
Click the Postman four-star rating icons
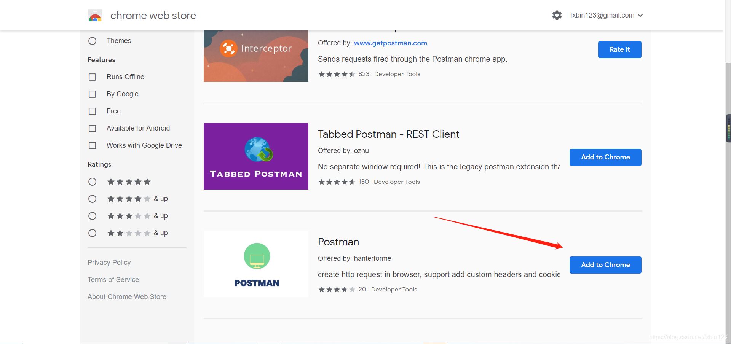click(x=337, y=290)
